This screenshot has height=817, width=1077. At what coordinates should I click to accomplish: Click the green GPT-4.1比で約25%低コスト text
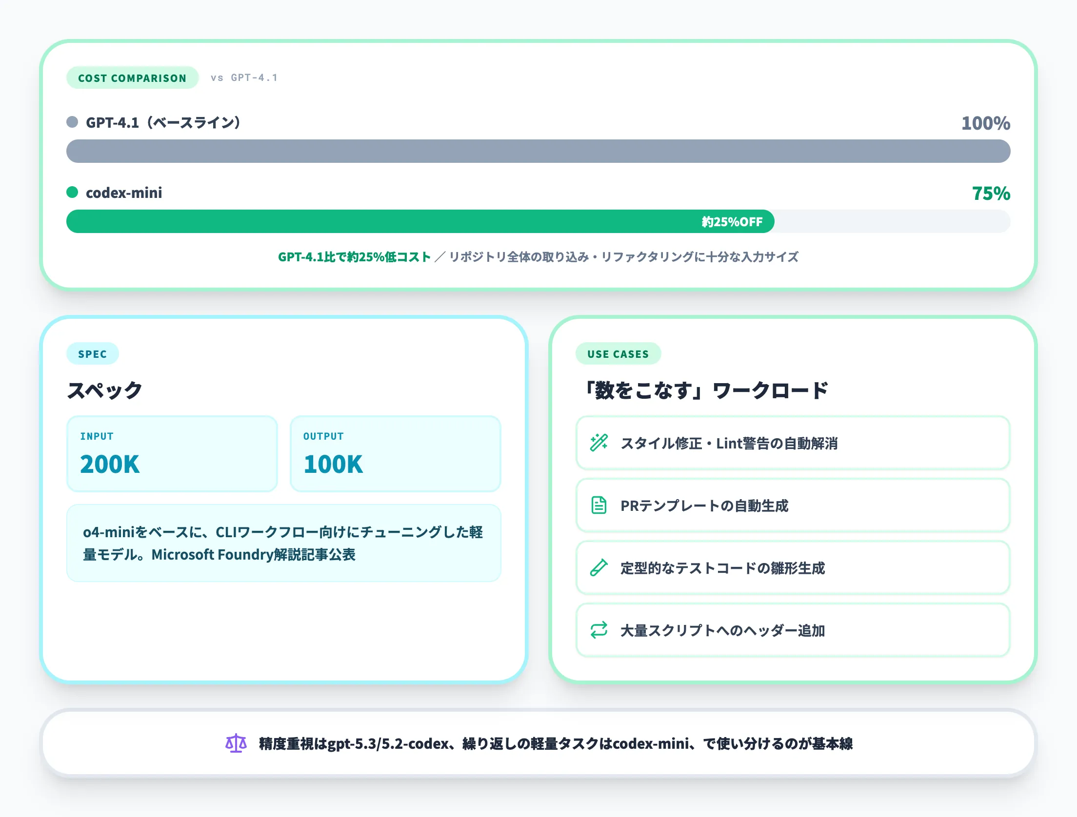(354, 257)
